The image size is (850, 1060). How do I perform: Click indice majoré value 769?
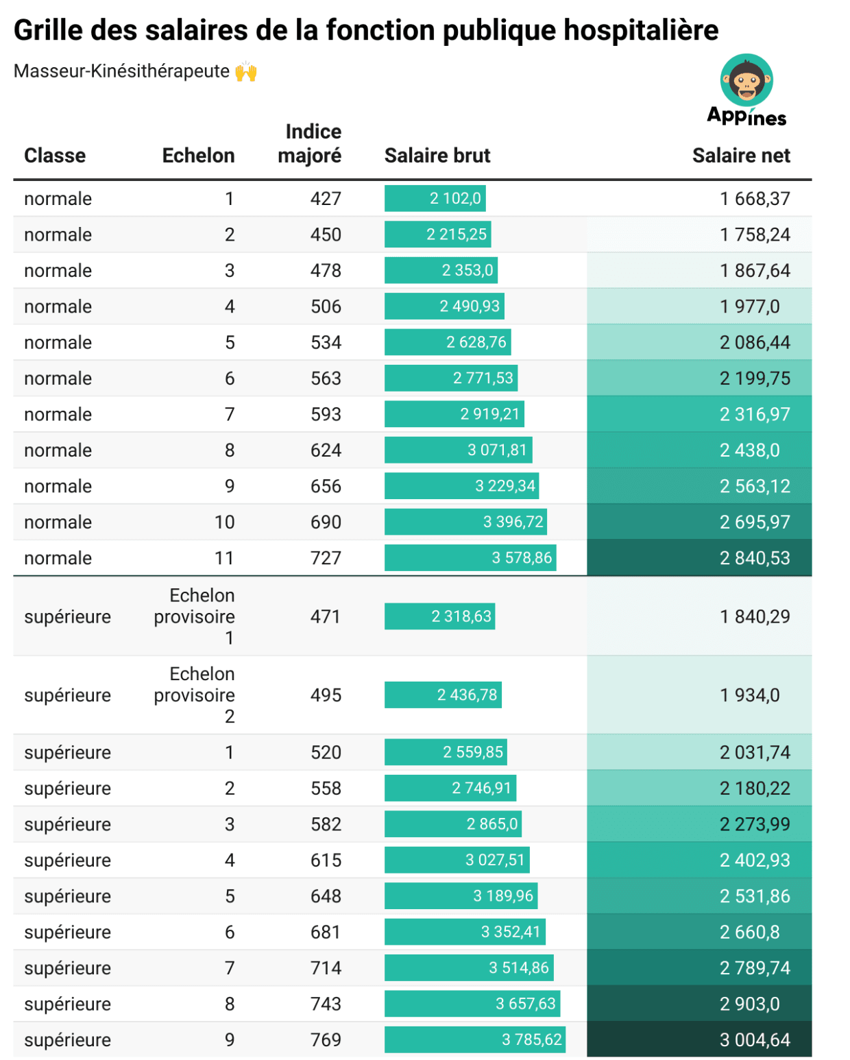click(x=326, y=1039)
